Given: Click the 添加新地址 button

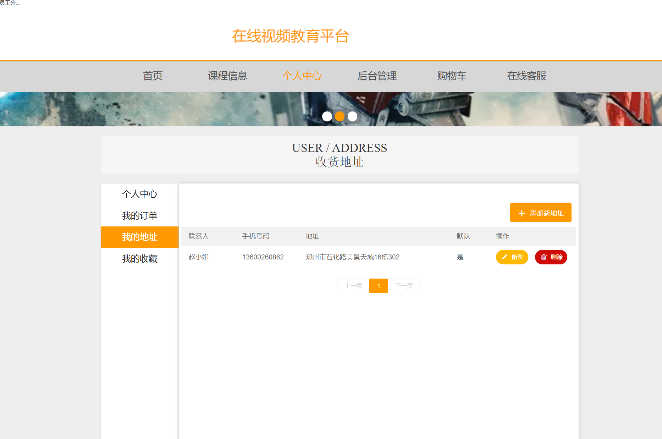Looking at the screenshot, I should pyautogui.click(x=540, y=212).
